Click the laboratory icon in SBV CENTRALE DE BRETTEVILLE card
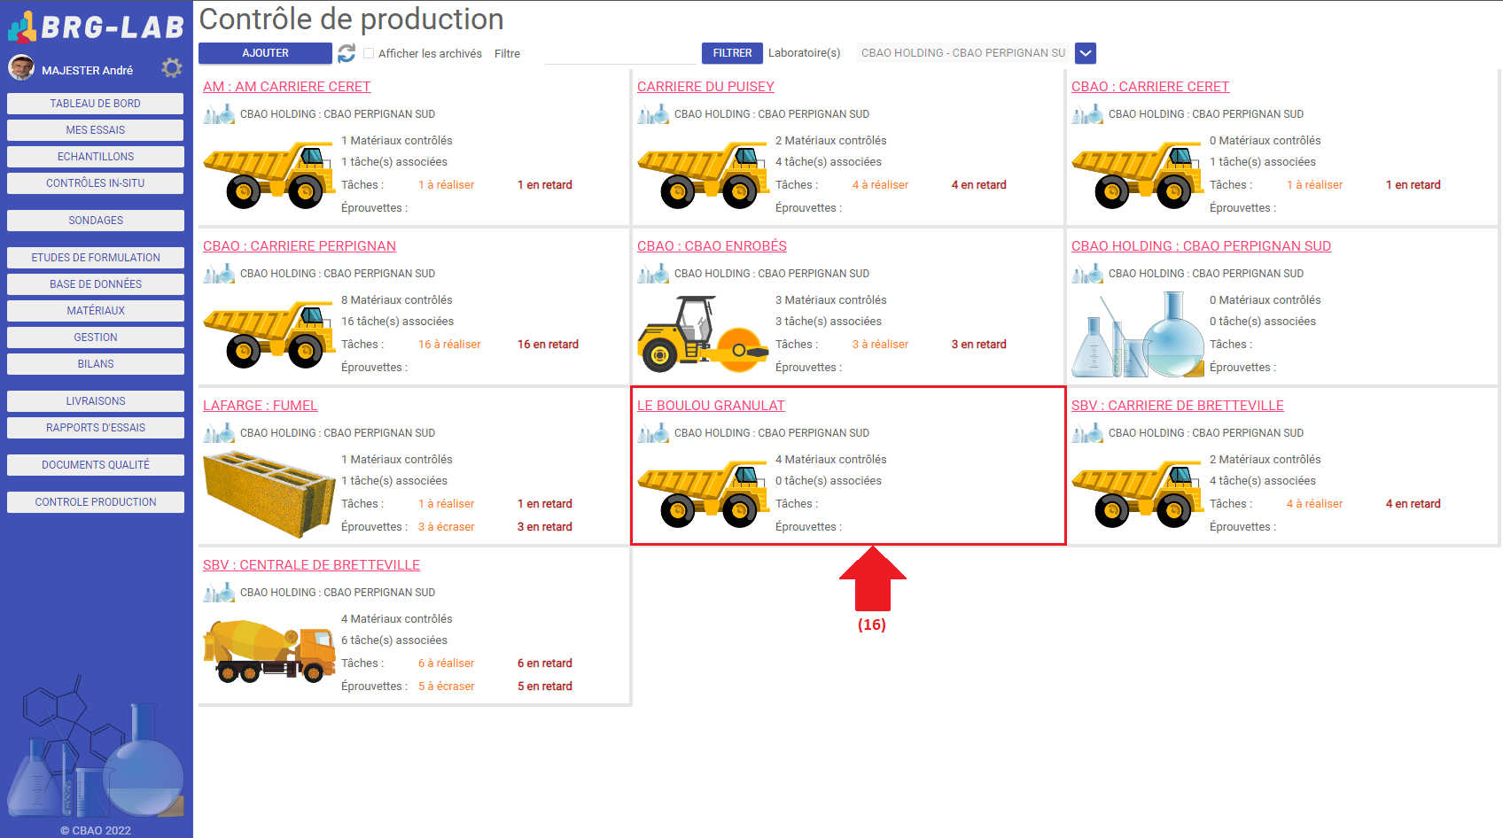This screenshot has height=838, width=1503. tap(219, 593)
